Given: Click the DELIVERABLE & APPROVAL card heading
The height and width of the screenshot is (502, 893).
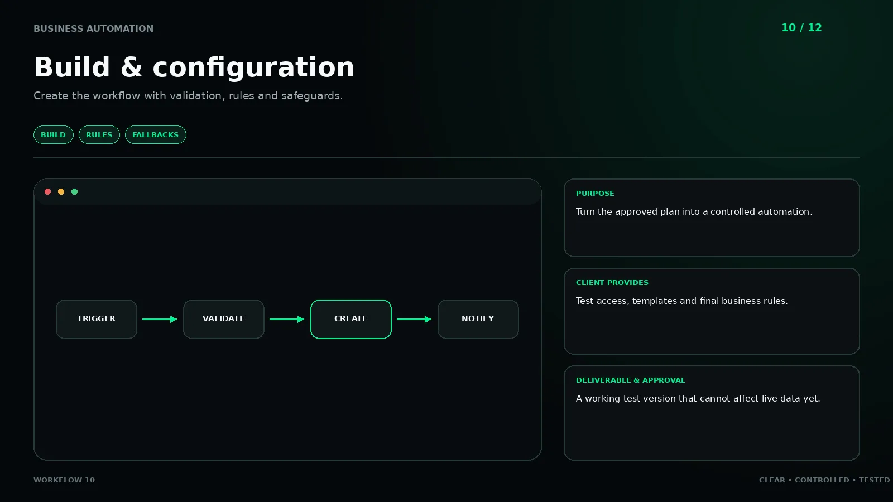Looking at the screenshot, I should click(x=631, y=380).
